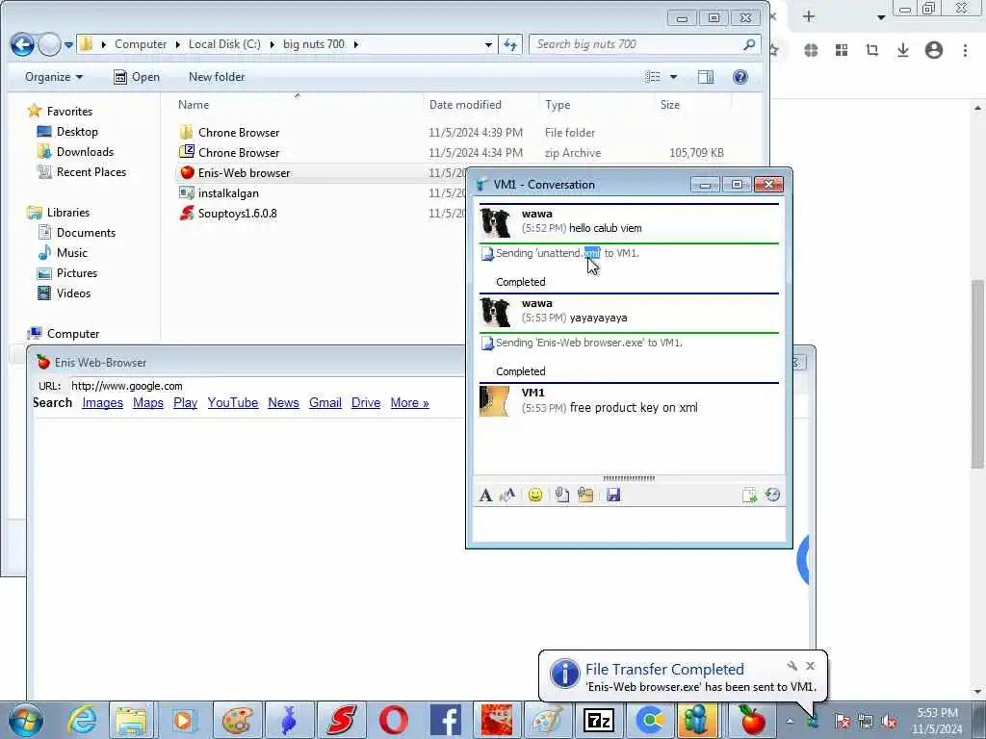Select Downloads in Favorites
Viewport: 986px width, 739px height.
pyautogui.click(x=75, y=152)
